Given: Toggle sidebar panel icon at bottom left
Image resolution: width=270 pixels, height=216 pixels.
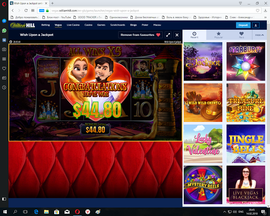Looking at the screenshot, I should coord(4,199).
